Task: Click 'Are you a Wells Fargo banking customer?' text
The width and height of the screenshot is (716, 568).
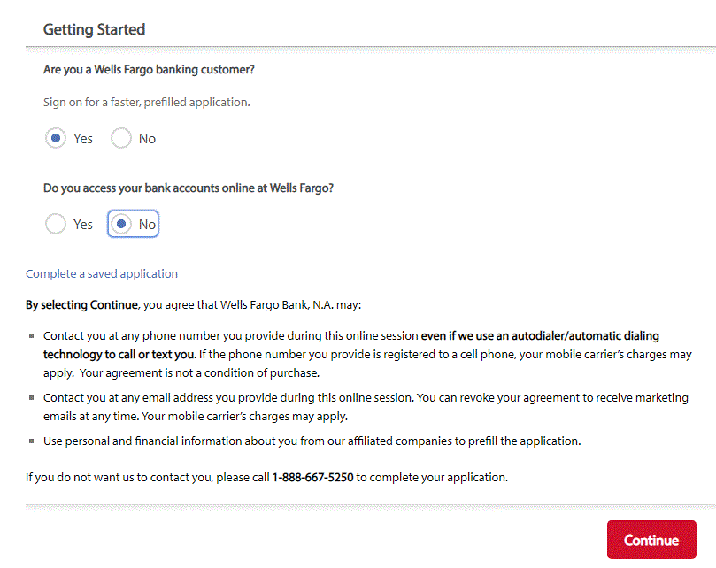Action: (149, 69)
